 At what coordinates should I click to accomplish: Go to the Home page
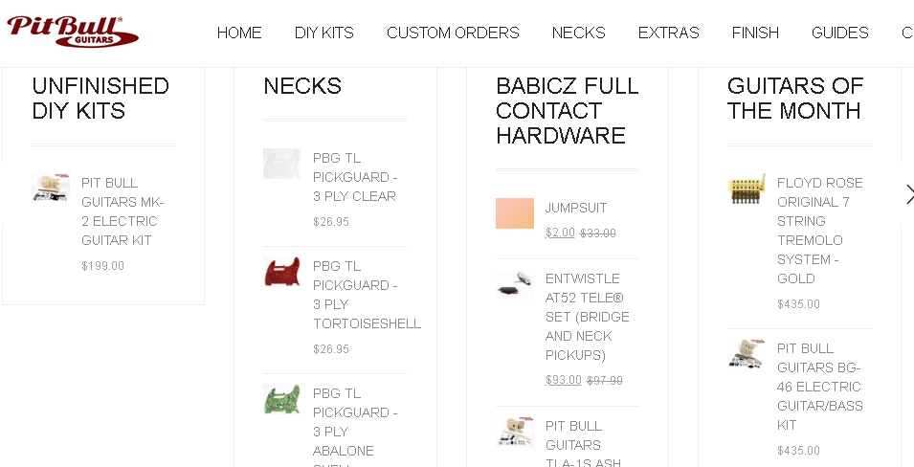[x=238, y=33]
